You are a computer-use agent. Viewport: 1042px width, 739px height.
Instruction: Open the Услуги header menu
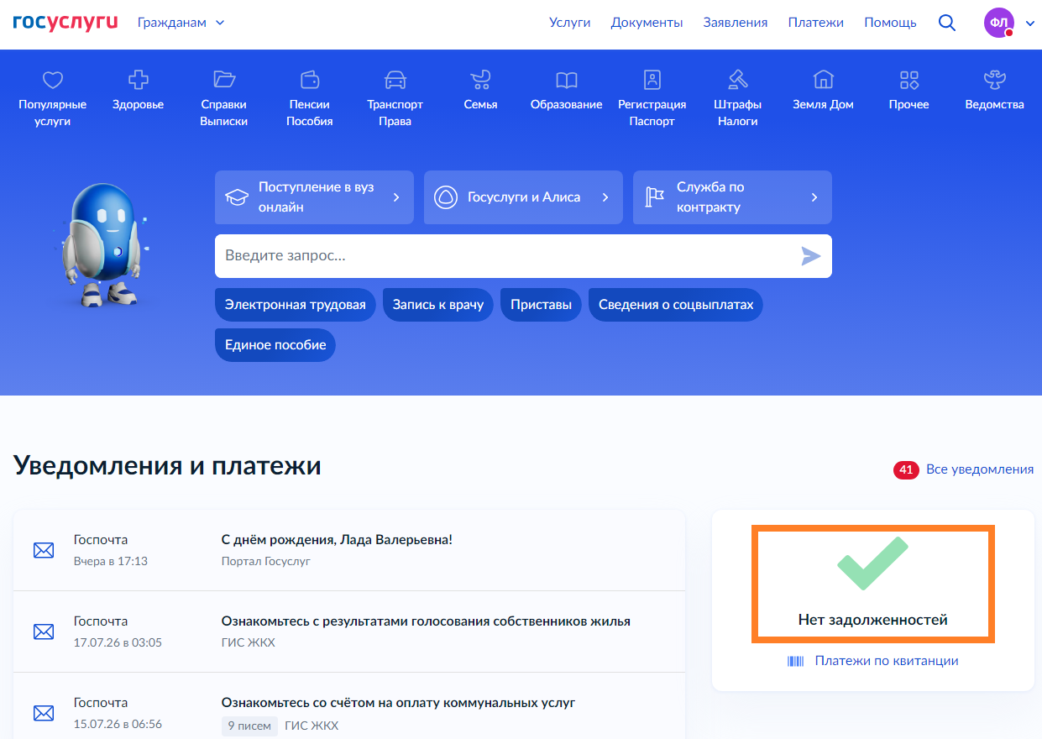pos(570,23)
